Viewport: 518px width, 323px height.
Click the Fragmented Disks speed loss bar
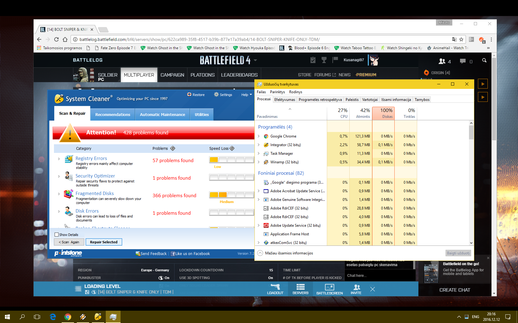tap(231, 195)
